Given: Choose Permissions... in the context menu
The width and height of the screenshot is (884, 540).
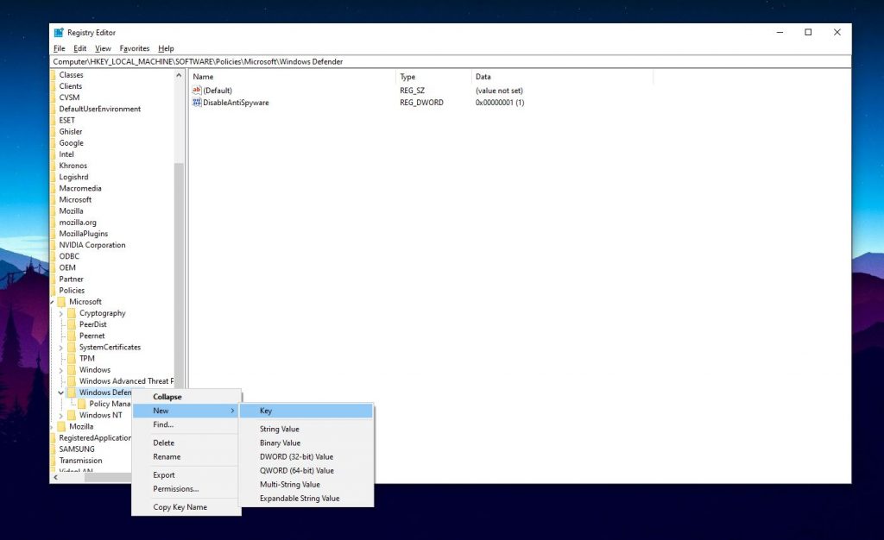Looking at the screenshot, I should [186, 489].
